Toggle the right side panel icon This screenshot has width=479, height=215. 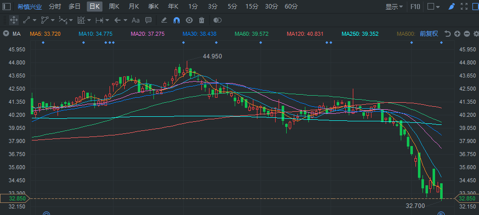[475, 7]
